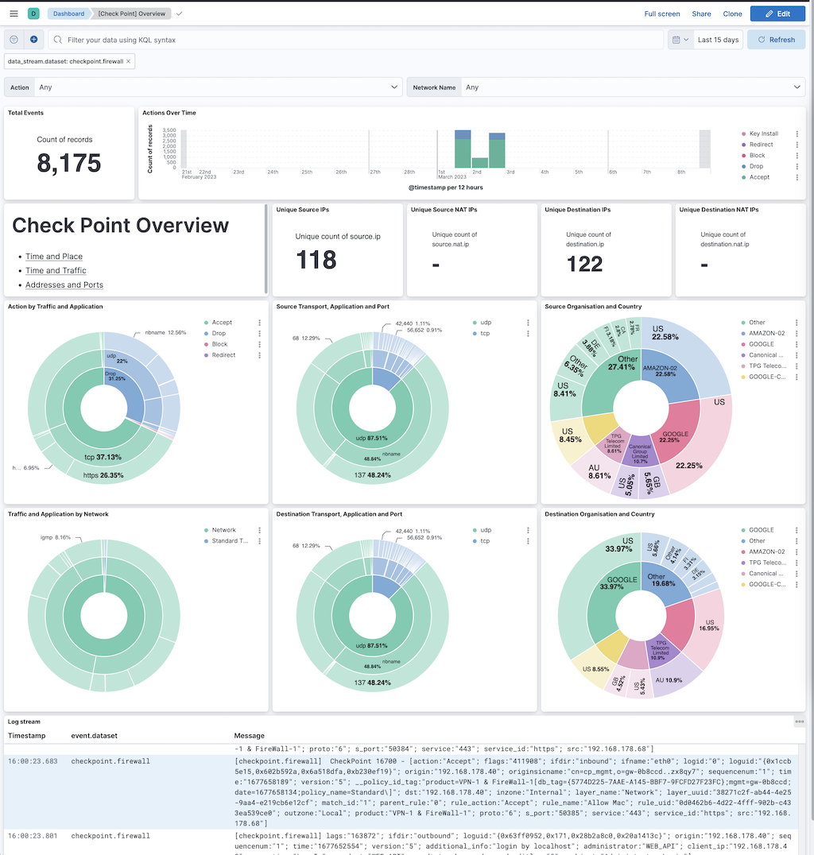Open the breadcrumb chevron next to Overview

[x=179, y=14]
